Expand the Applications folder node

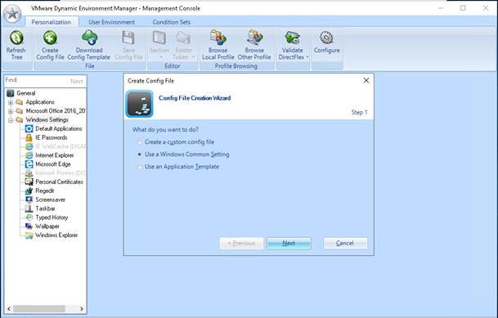[x=11, y=102]
